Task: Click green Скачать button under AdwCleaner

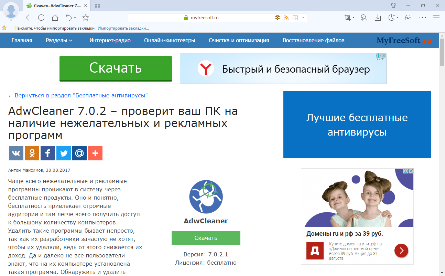Action: pyautogui.click(x=206, y=238)
